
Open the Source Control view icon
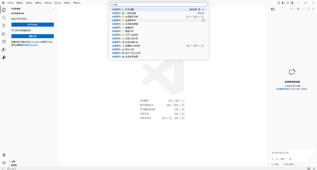click(x=4, y=26)
